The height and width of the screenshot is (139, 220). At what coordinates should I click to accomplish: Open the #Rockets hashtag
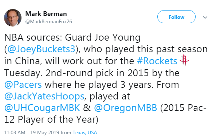(x=157, y=61)
